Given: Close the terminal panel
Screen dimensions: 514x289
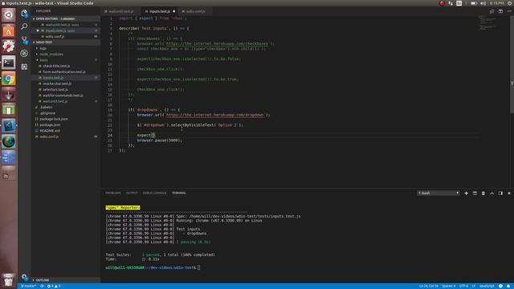Looking at the screenshot, I should (x=509, y=193).
